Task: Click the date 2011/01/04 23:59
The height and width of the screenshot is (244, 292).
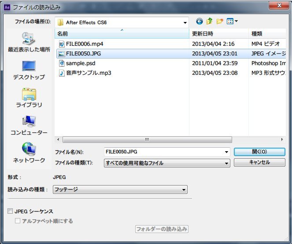Action: click(215, 63)
